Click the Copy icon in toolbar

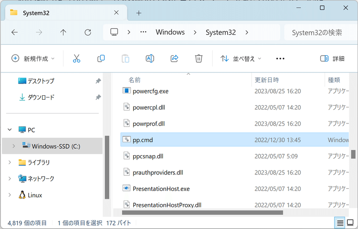click(x=101, y=59)
